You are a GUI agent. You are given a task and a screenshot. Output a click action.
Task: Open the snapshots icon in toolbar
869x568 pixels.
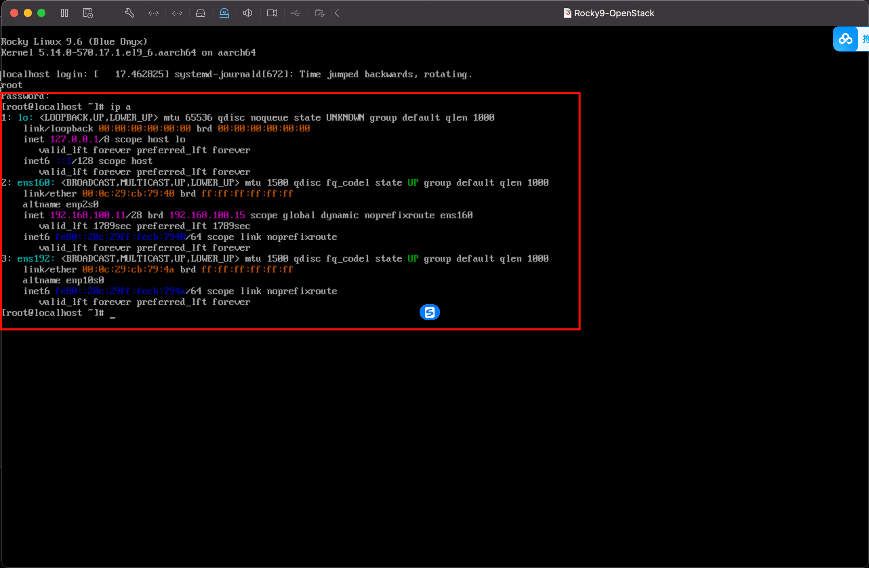(x=88, y=13)
